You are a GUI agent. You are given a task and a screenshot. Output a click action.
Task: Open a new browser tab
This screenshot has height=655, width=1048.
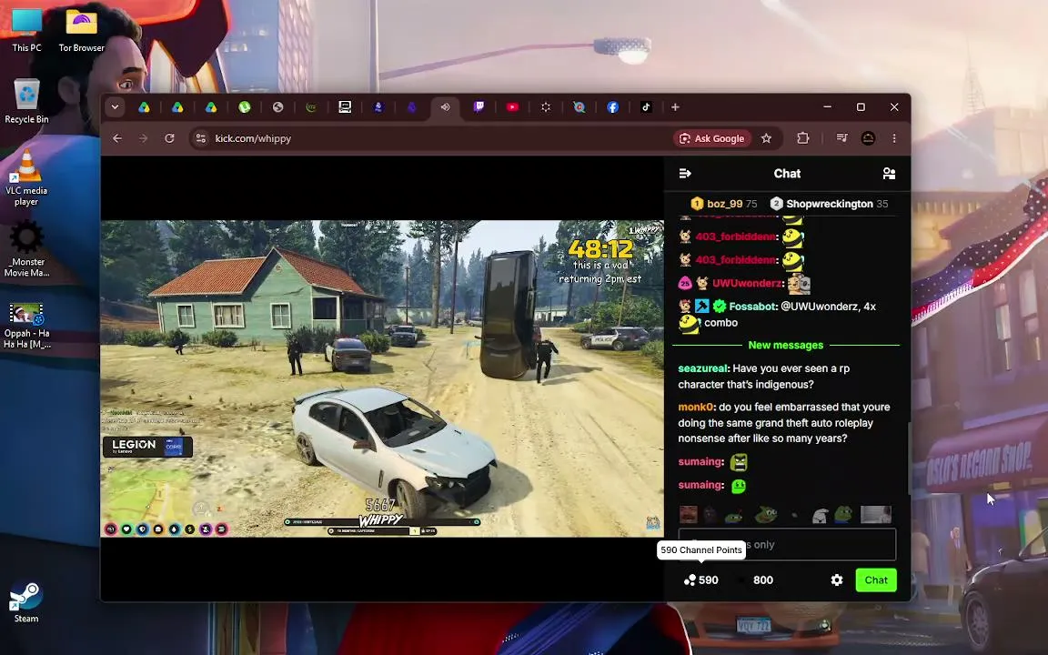[x=675, y=107]
